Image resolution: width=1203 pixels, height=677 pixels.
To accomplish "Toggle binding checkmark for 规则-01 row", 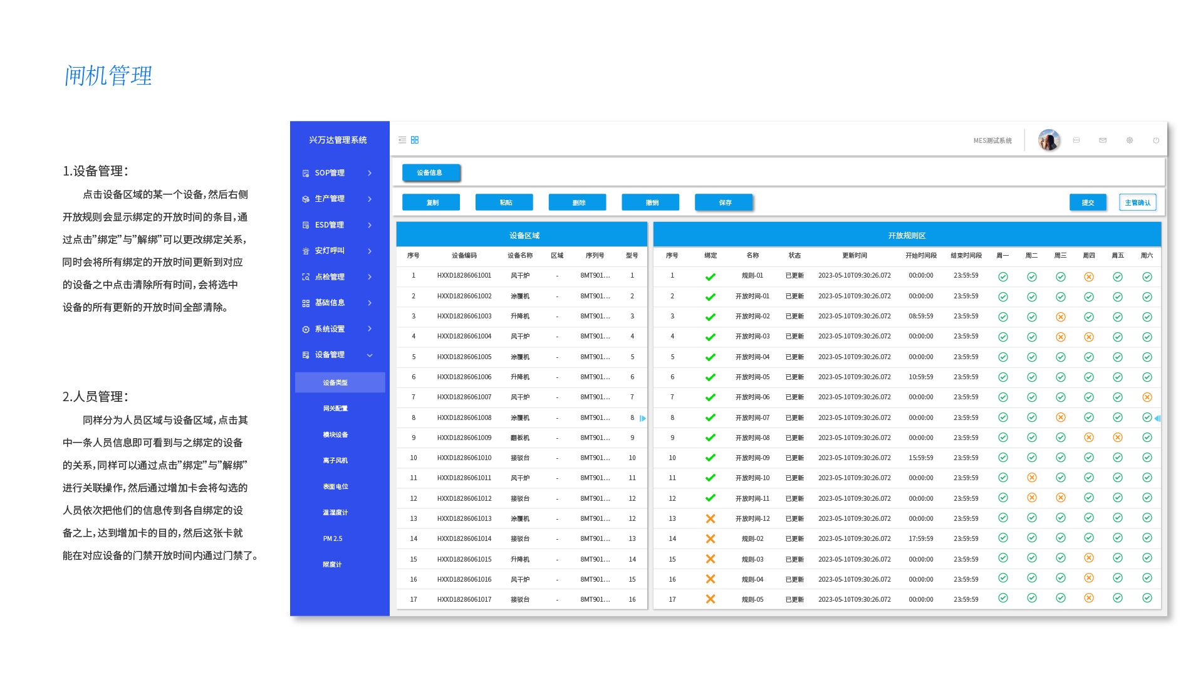I will tap(710, 276).
